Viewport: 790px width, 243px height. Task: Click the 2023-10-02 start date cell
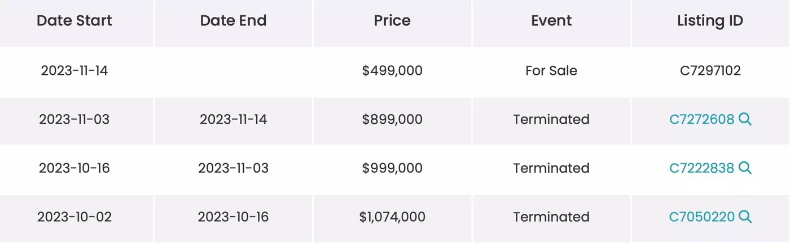click(x=74, y=217)
